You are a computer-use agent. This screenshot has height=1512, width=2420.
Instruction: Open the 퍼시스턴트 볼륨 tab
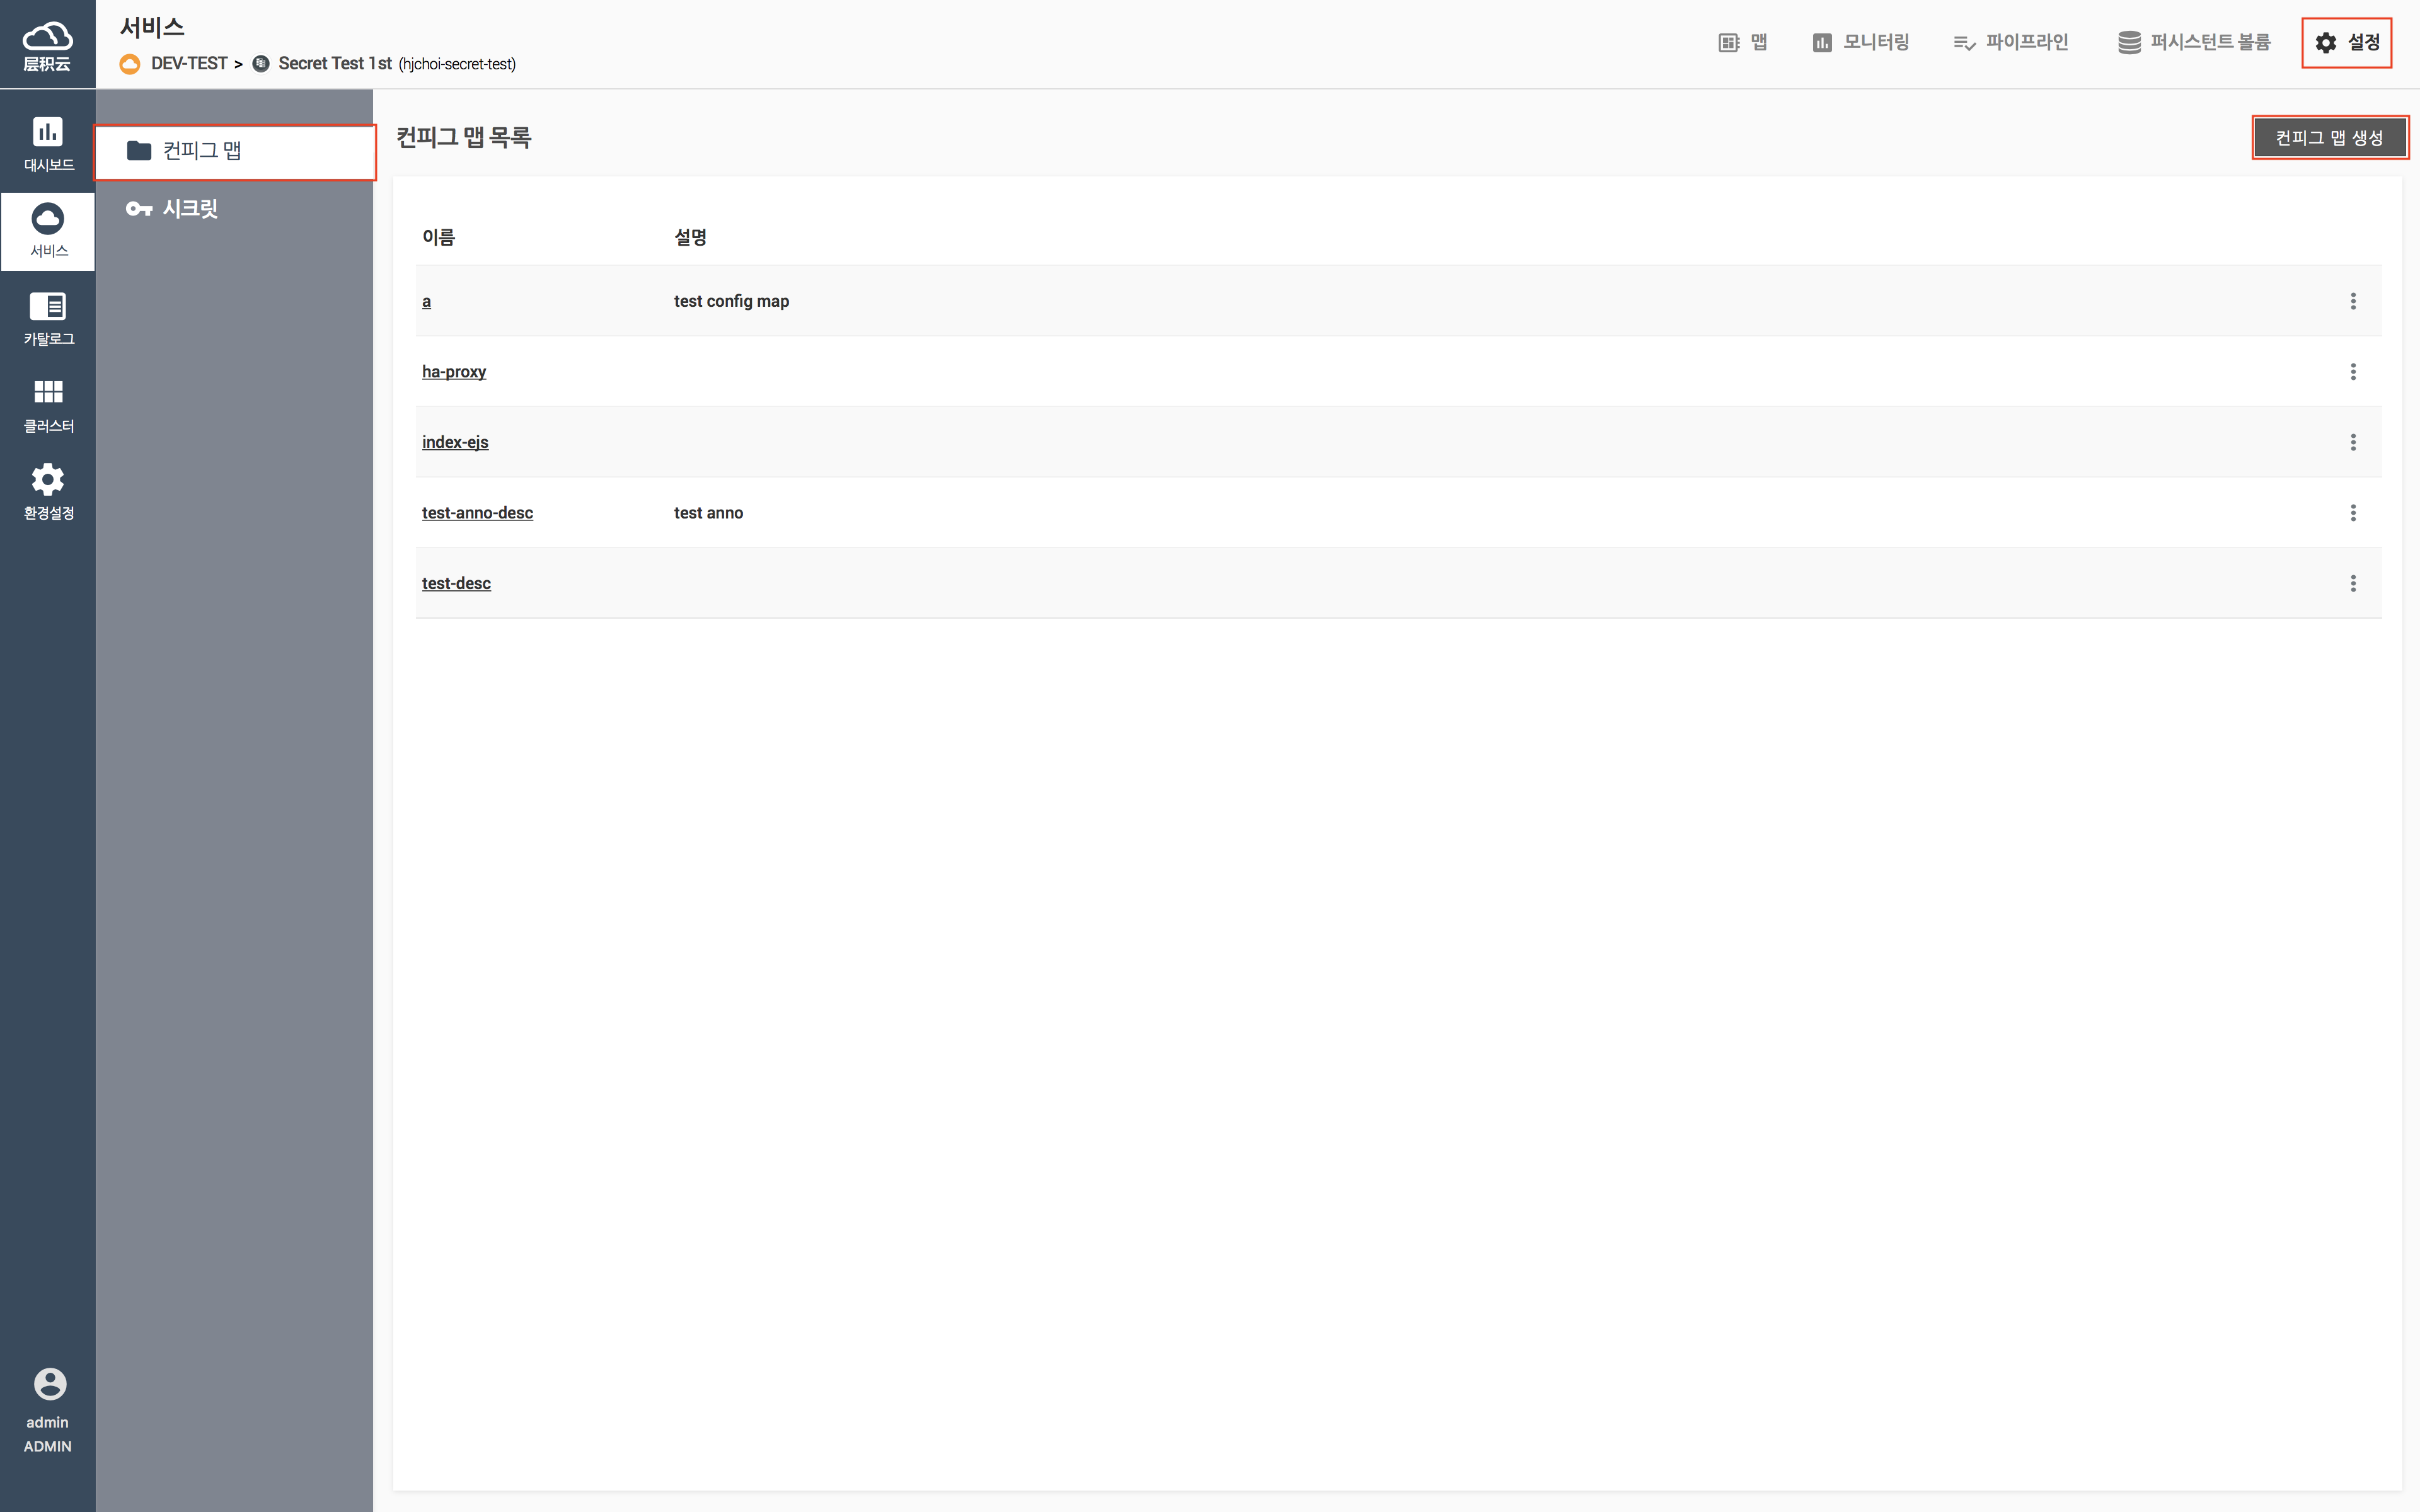[x=2193, y=42]
